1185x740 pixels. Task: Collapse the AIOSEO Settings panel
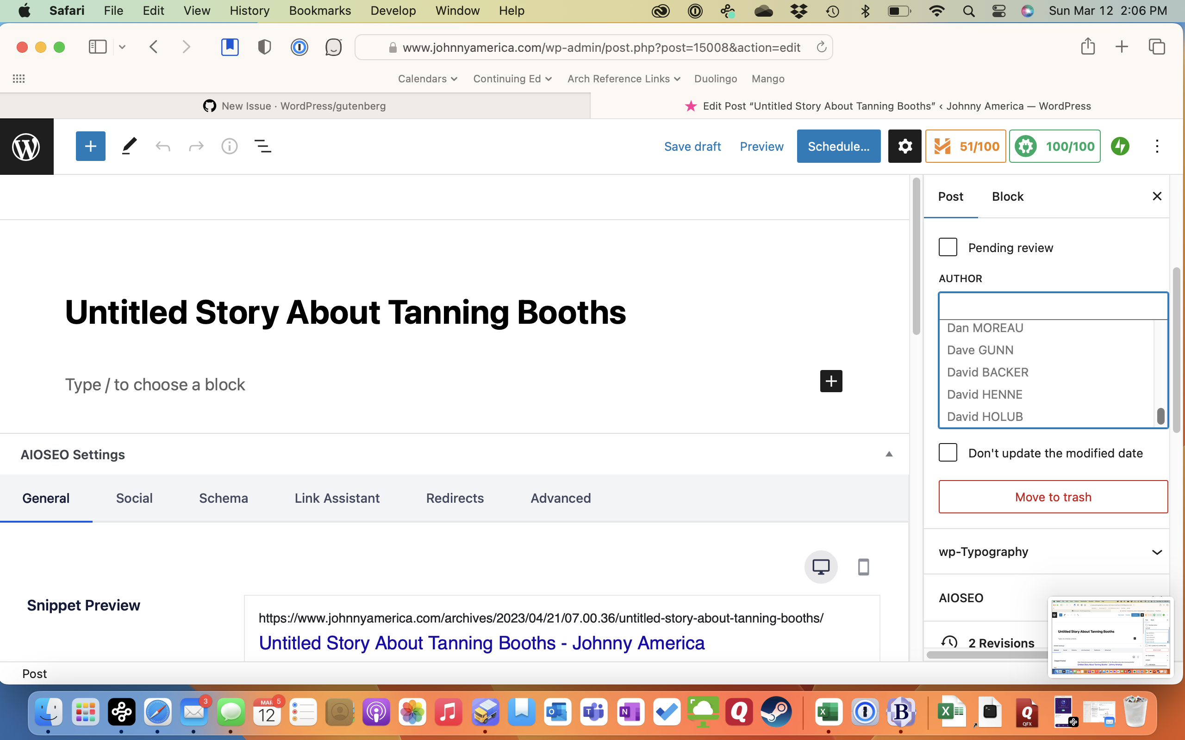(889, 454)
